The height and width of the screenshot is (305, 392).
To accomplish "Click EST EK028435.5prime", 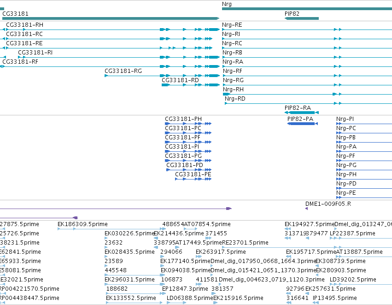I will (129, 252).
